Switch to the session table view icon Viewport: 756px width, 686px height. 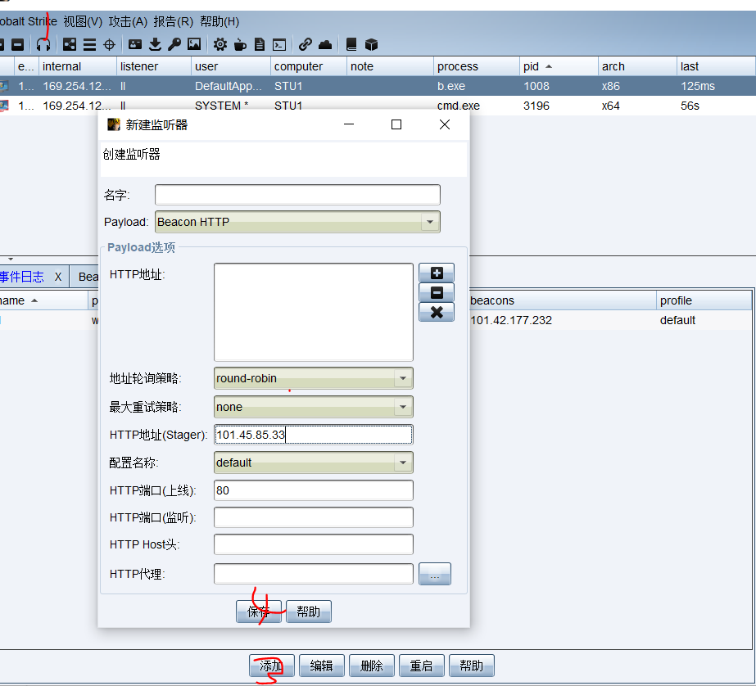(89, 45)
